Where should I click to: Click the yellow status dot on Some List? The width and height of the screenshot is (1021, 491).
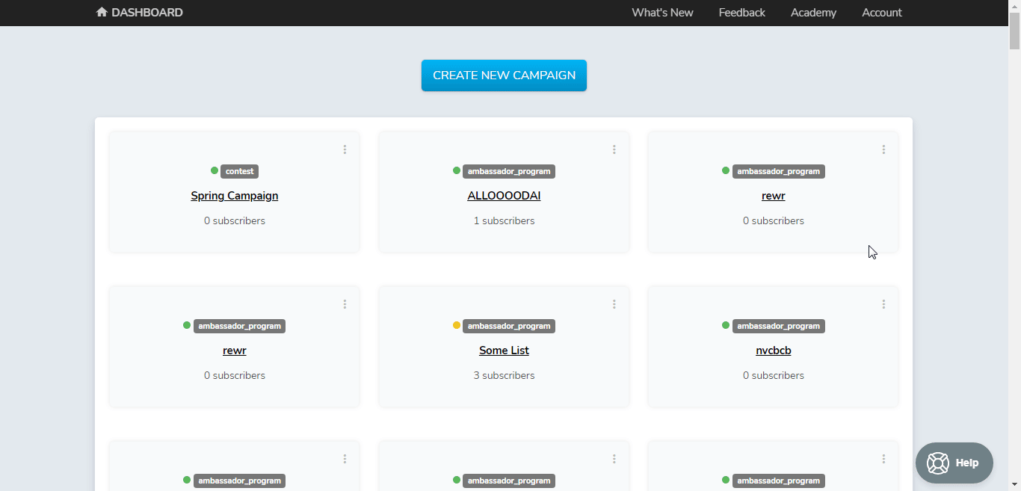point(457,325)
